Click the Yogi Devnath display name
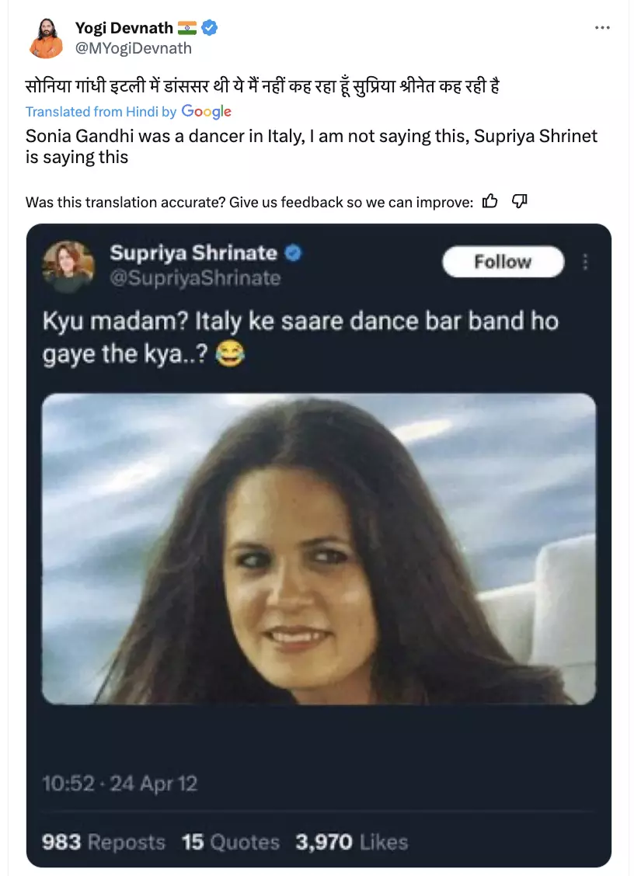The height and width of the screenshot is (876, 634). point(124,29)
